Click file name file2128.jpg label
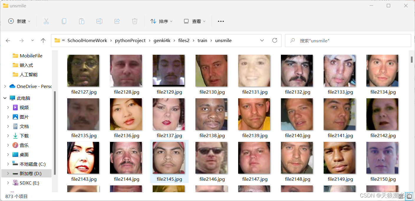The width and height of the screenshot is (415, 201). point(127,92)
